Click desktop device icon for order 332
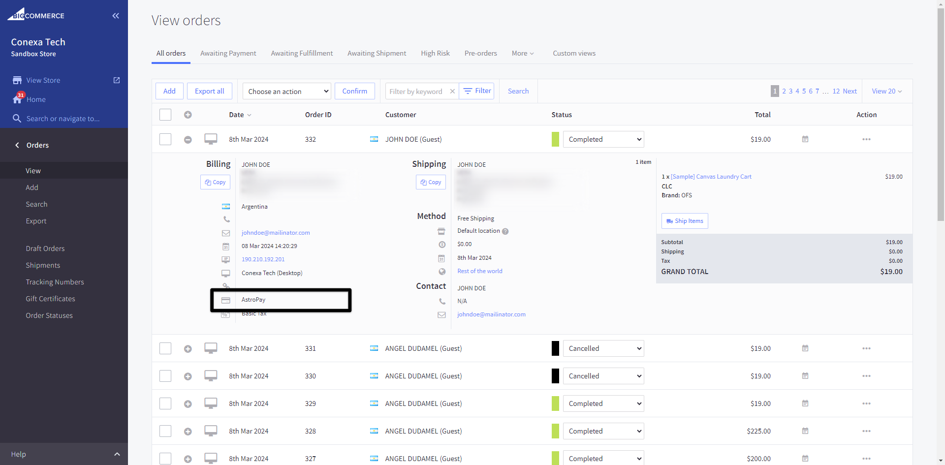The width and height of the screenshot is (945, 465). point(211,139)
